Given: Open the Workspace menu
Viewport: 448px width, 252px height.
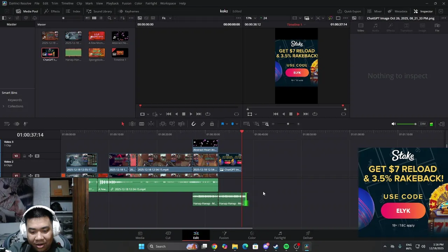Looking at the screenshot, I should click(x=168, y=3).
